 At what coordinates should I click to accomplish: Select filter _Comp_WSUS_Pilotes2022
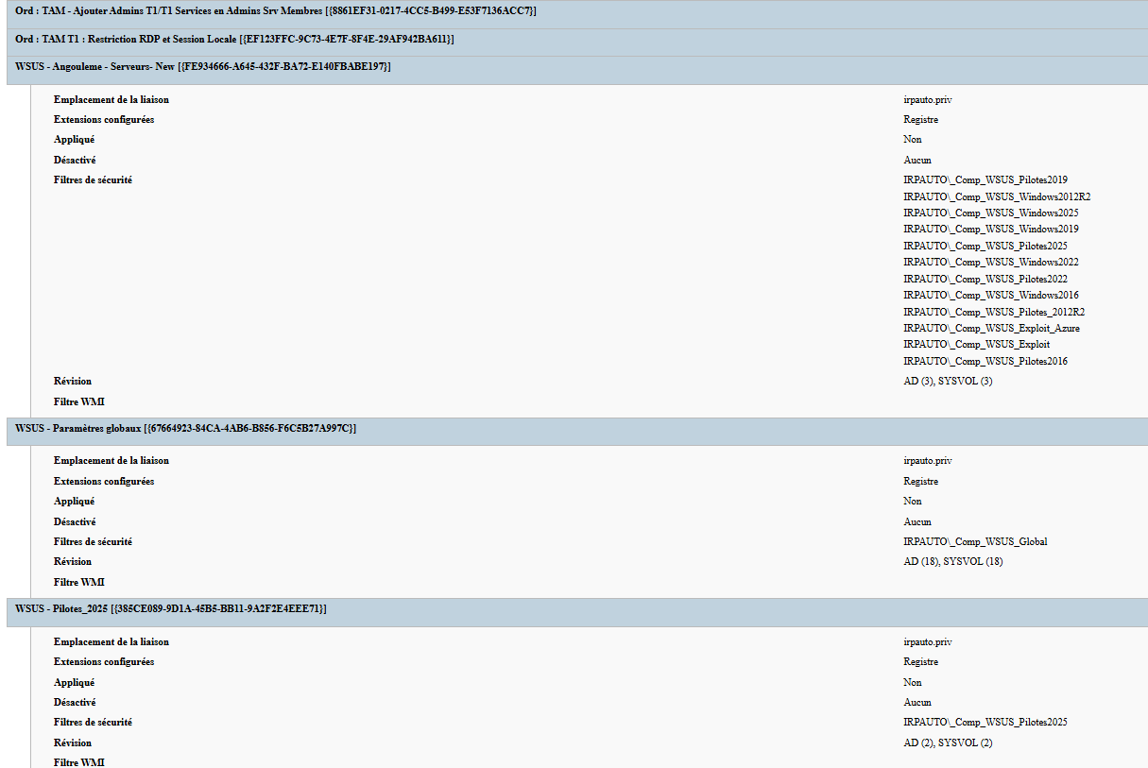(x=985, y=279)
